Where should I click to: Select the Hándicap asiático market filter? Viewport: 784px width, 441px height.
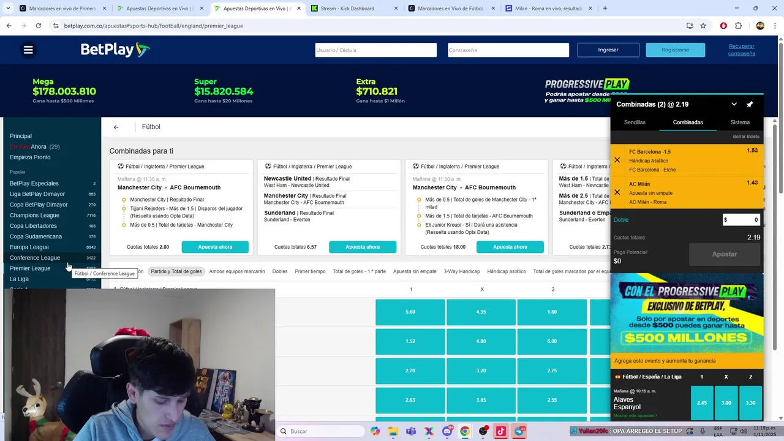point(507,271)
